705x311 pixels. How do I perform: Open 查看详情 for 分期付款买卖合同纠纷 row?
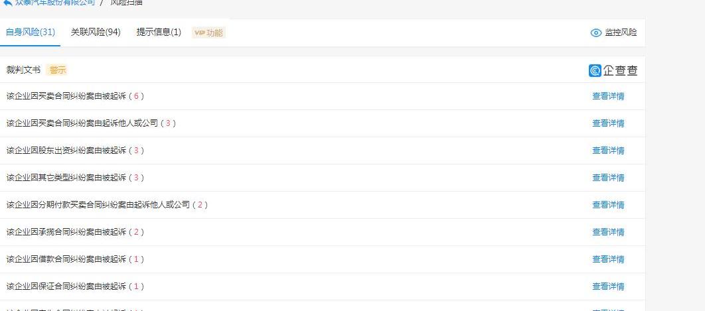[x=608, y=205]
